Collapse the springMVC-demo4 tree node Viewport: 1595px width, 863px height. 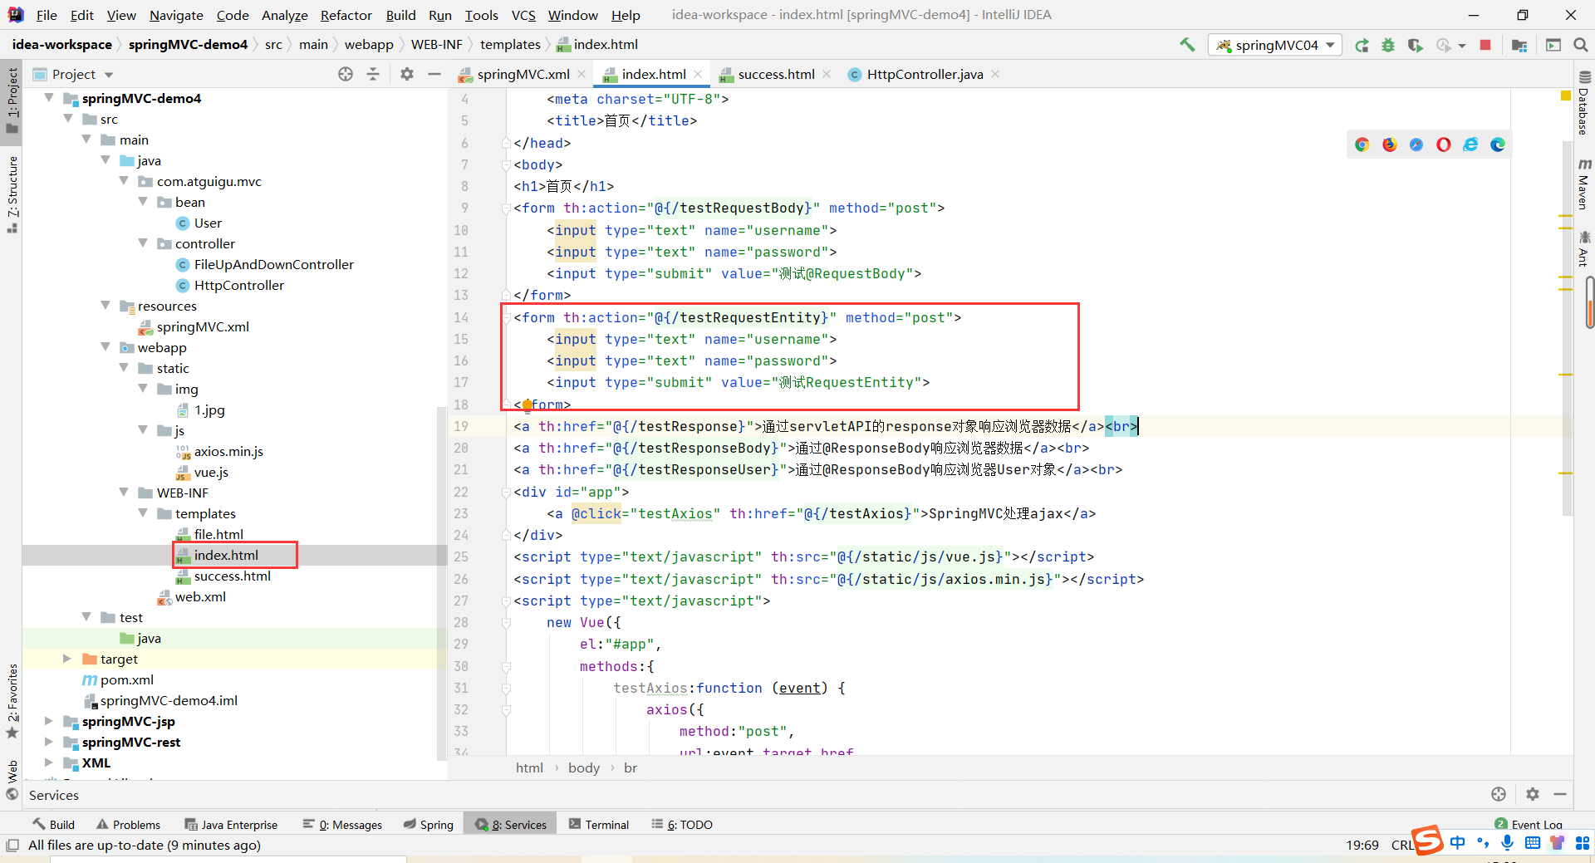pyautogui.click(x=49, y=98)
